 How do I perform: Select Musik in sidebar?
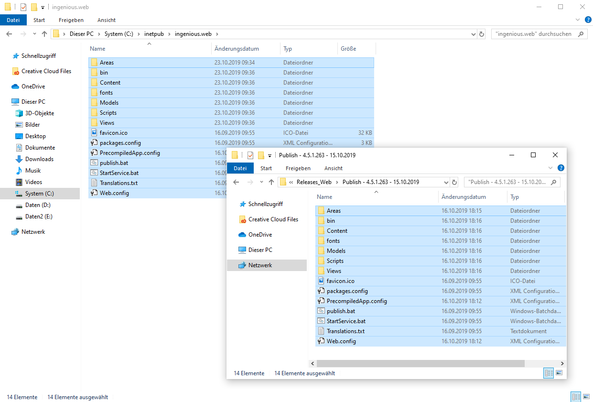pyautogui.click(x=33, y=171)
